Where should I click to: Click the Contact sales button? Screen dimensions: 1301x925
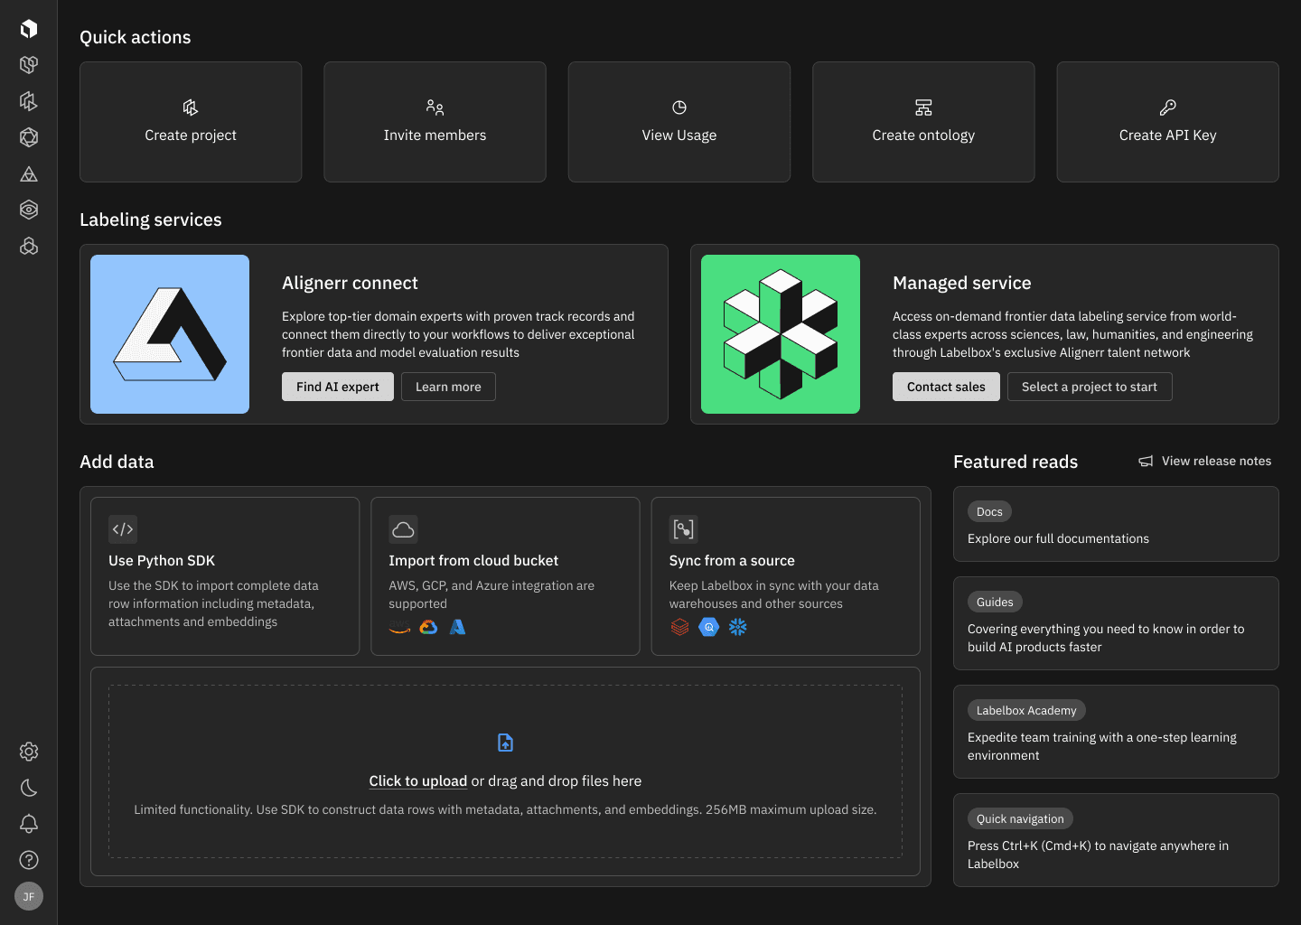(x=946, y=387)
